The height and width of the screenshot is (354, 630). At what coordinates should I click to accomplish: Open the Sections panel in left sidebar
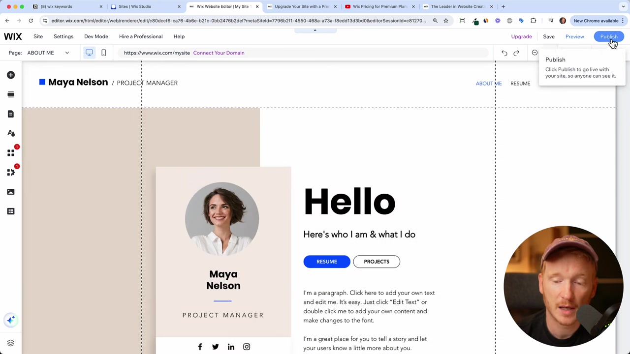click(11, 94)
